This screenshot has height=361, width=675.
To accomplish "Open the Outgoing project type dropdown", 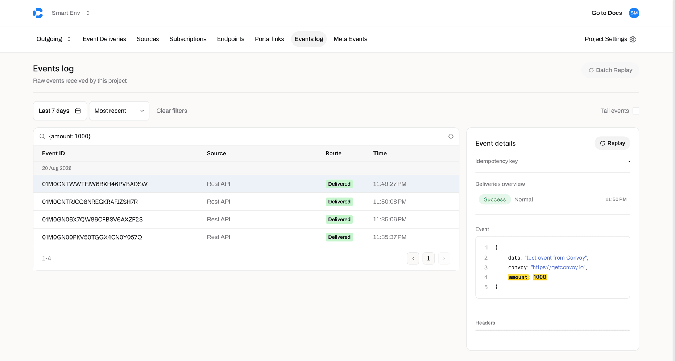I will (54, 39).
